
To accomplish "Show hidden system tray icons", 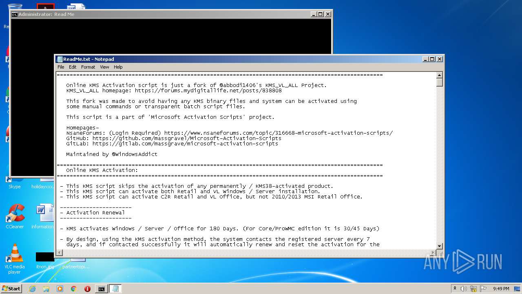I will click(x=455, y=289).
